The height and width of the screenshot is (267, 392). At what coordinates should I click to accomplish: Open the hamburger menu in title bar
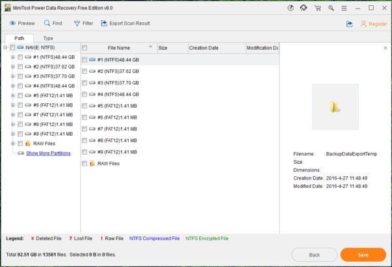tap(344, 8)
